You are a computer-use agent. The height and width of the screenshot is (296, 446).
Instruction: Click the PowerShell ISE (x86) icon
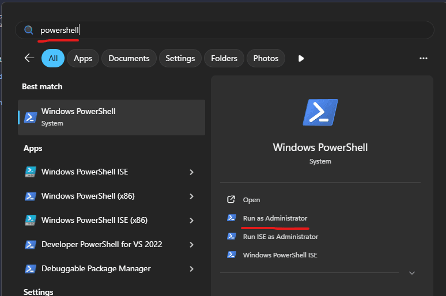click(x=31, y=221)
